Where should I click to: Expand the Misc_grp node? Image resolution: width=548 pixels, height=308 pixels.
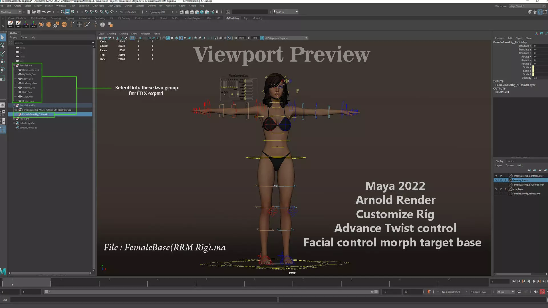(x=14, y=119)
